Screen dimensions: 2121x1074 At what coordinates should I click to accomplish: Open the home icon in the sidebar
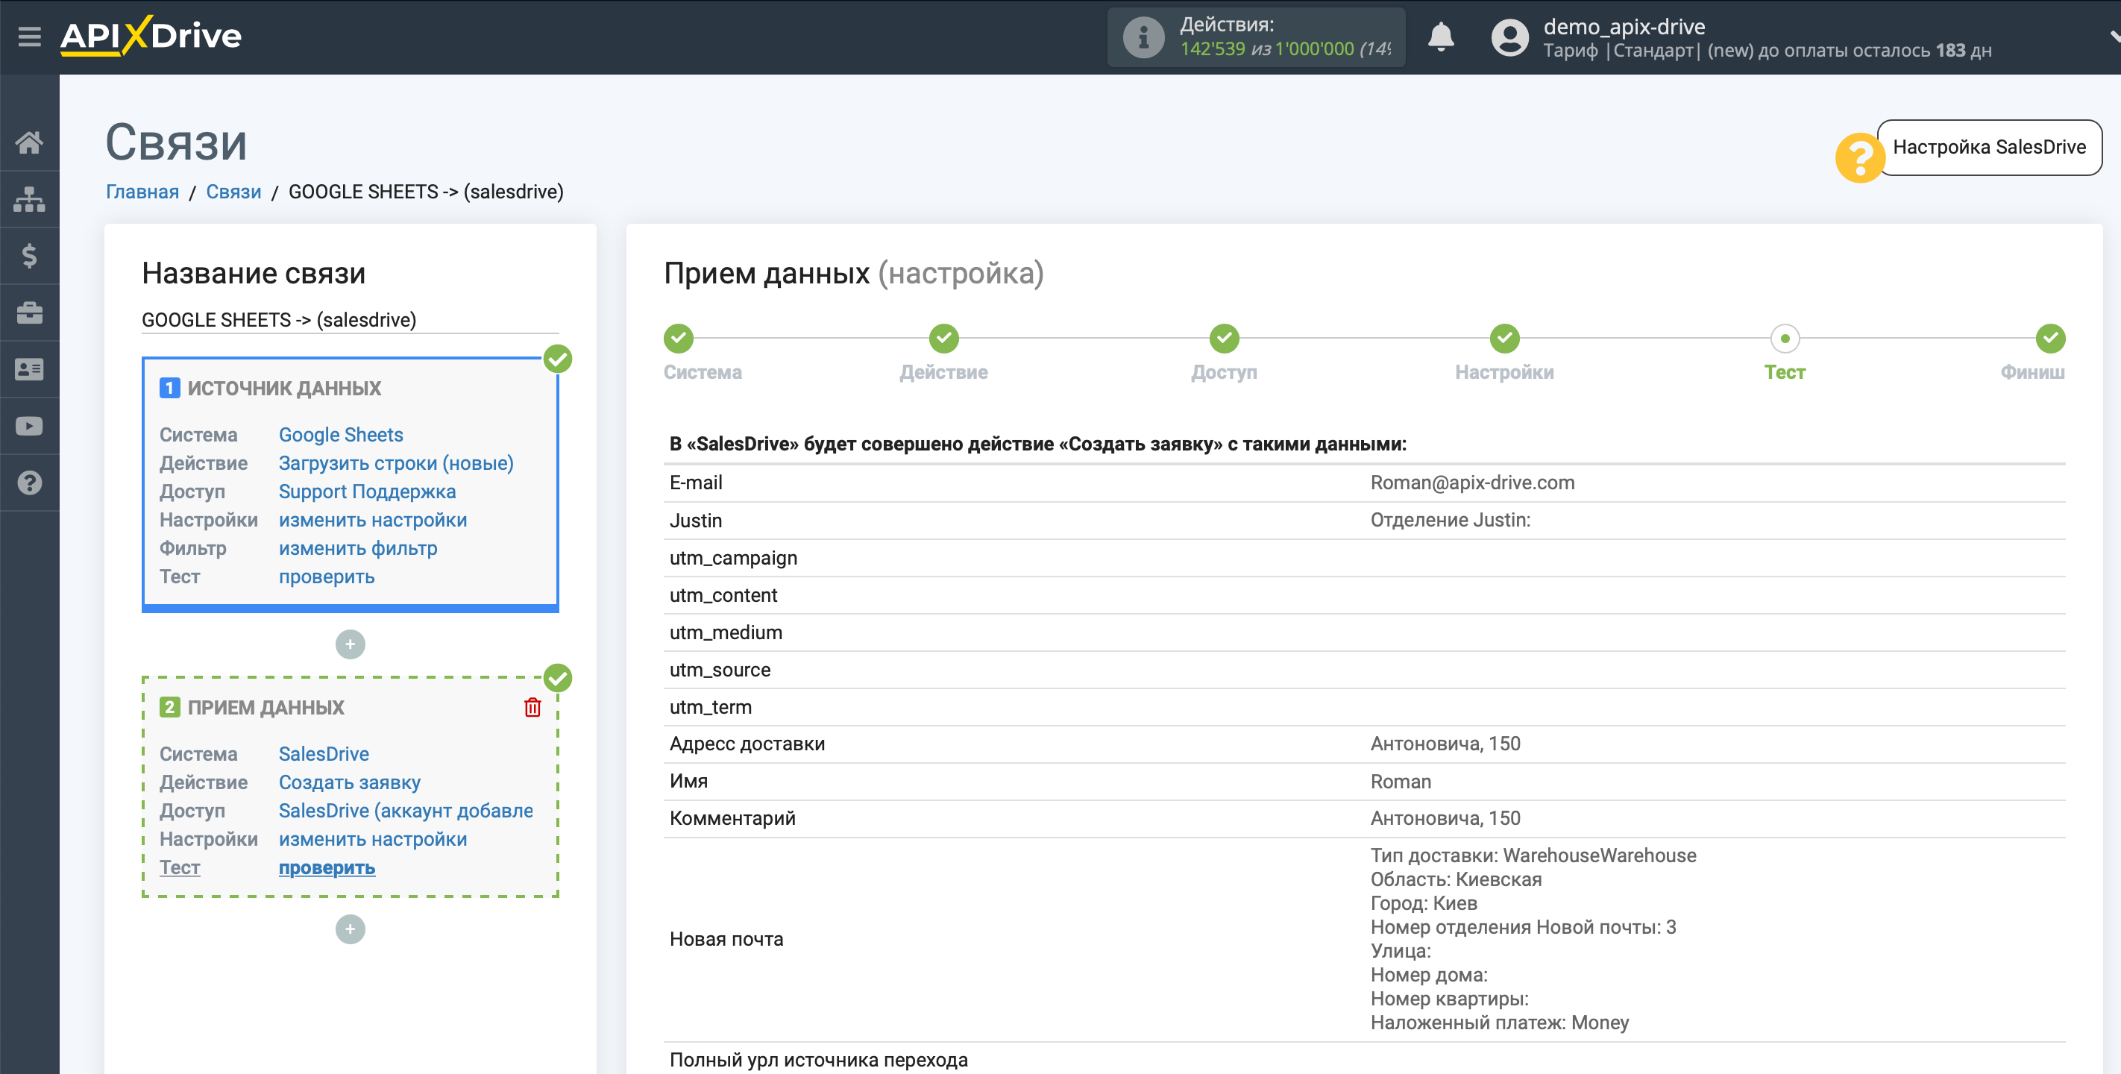[30, 142]
